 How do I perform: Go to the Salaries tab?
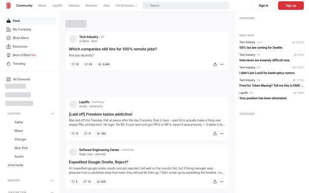(74, 6)
